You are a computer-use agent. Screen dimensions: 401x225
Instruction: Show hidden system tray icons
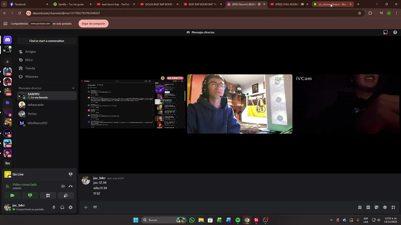tap(331, 220)
